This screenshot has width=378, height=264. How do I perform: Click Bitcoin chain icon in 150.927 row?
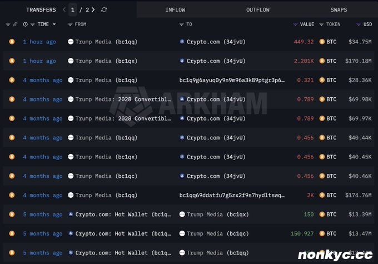[x=12, y=233]
